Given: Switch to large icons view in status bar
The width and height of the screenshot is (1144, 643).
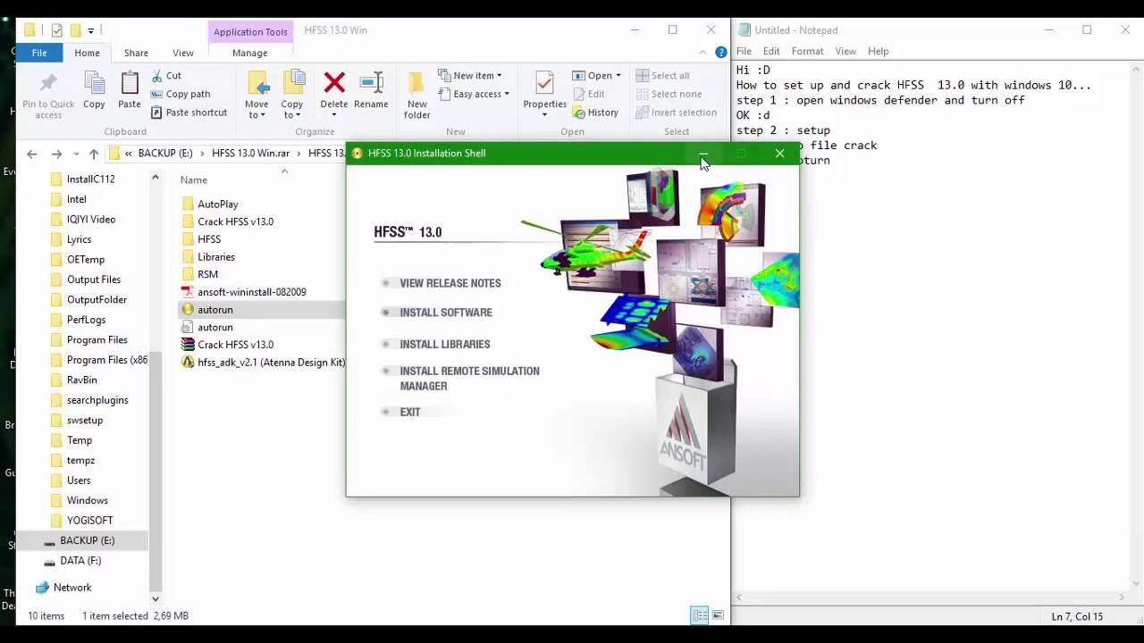Looking at the screenshot, I should [x=718, y=615].
